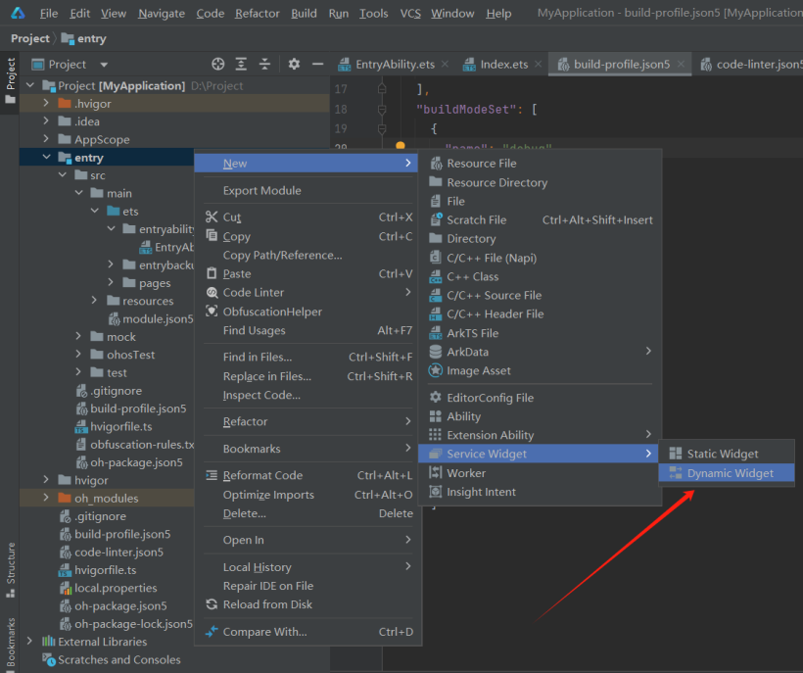Screen dimensions: 803x673
Task: Click Paste in the context menu
Action: click(x=308, y=274)
